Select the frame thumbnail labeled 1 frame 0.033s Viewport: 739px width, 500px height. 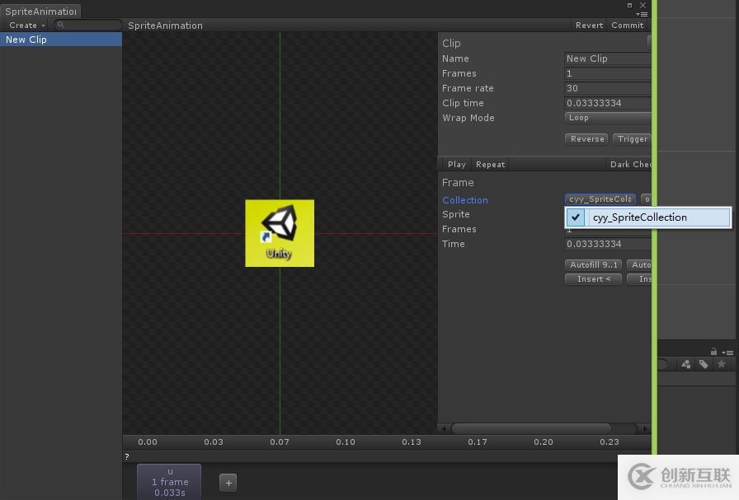[169, 481]
